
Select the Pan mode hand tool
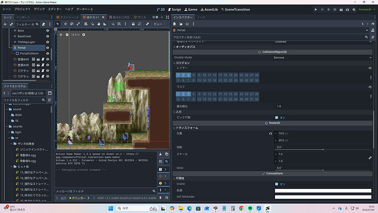99,24
